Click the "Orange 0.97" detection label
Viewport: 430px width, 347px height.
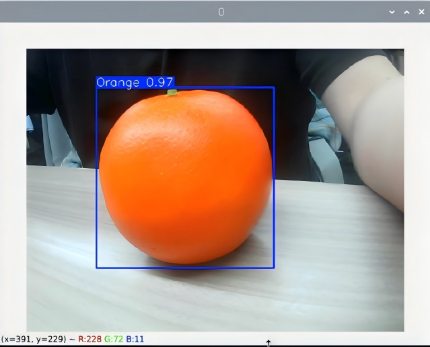click(x=135, y=83)
